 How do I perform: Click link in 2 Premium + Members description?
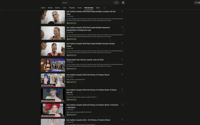(79, 112)
